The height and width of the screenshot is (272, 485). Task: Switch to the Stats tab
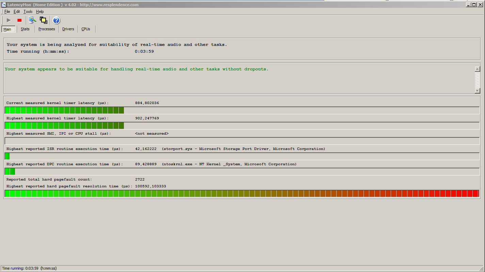[x=25, y=29]
